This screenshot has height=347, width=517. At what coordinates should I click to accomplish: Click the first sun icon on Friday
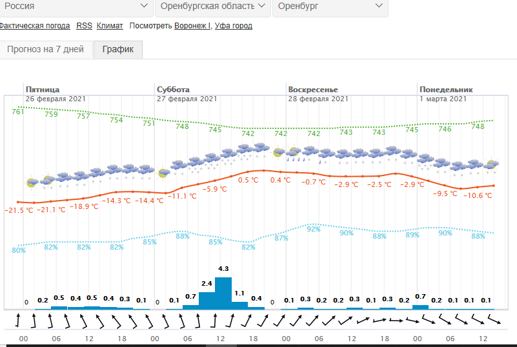tap(32, 183)
